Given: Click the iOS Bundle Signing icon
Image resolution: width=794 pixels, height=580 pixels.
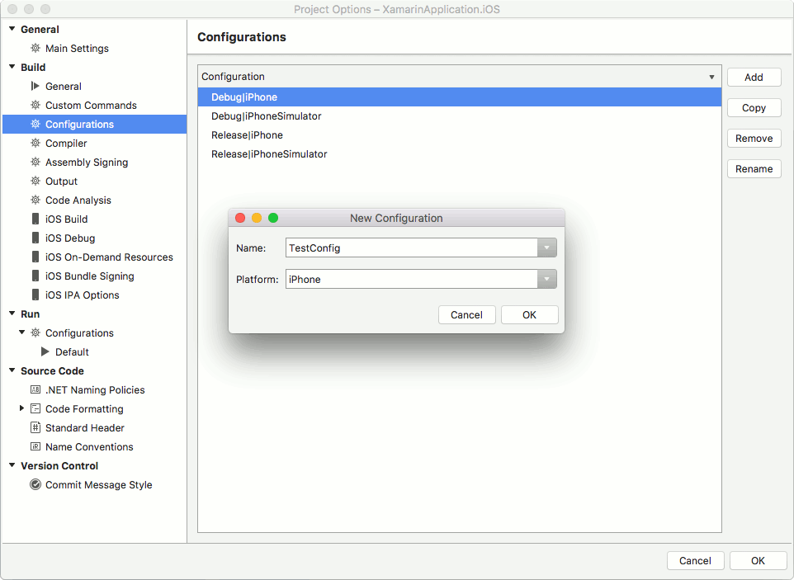Looking at the screenshot, I should (x=35, y=276).
